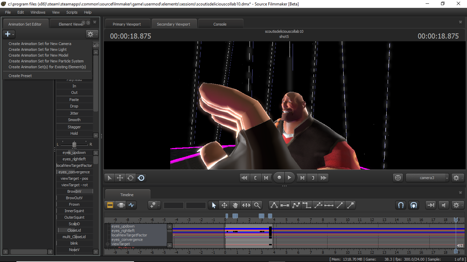The image size is (467, 262).
Task: Apply flat tangent to selected keys
Action: click(285, 205)
